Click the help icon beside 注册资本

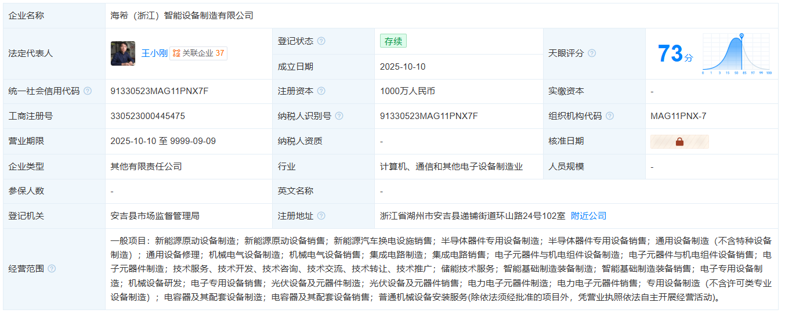321,91
